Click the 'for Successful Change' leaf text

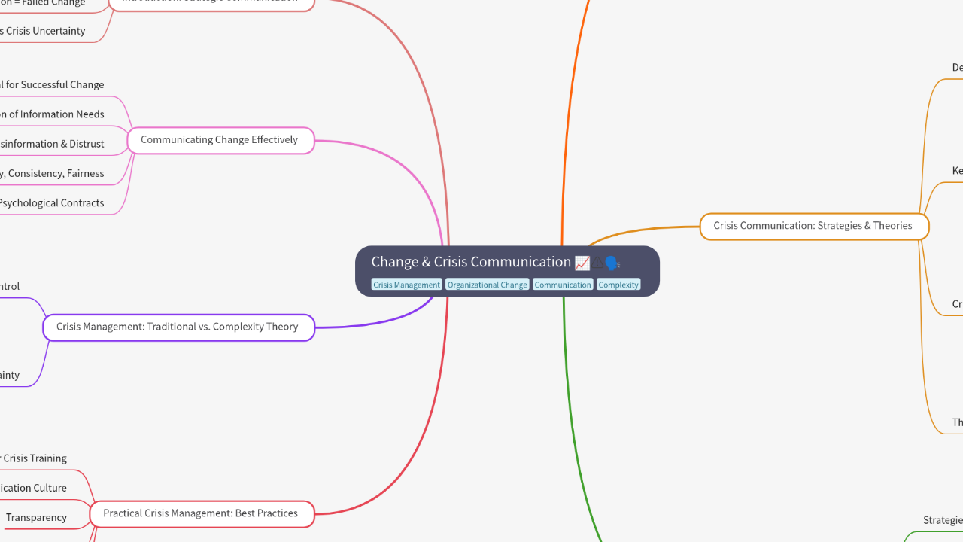point(55,85)
